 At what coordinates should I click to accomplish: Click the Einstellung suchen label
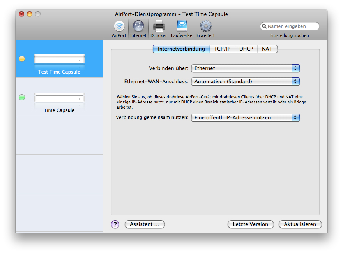pos(289,35)
